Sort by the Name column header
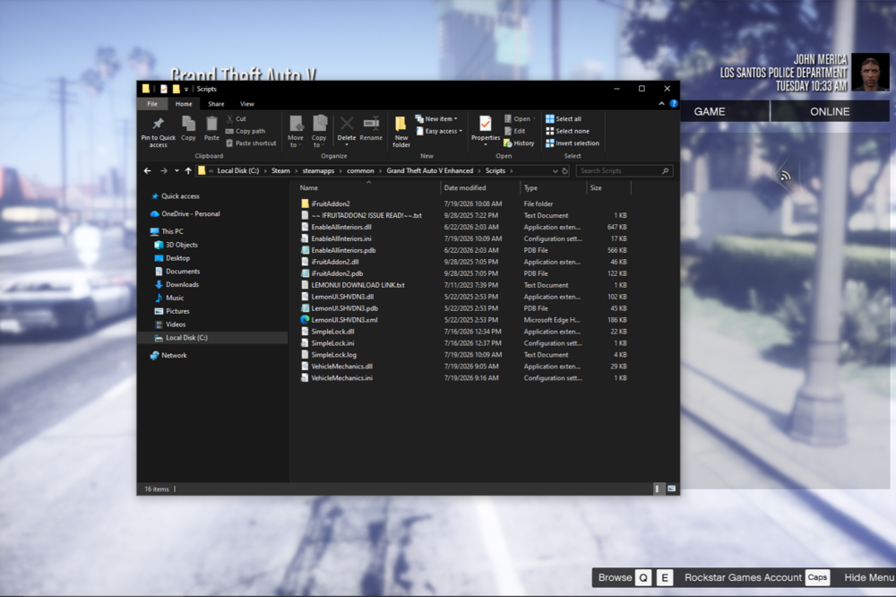Viewport: 896px width, 597px height. click(368, 187)
